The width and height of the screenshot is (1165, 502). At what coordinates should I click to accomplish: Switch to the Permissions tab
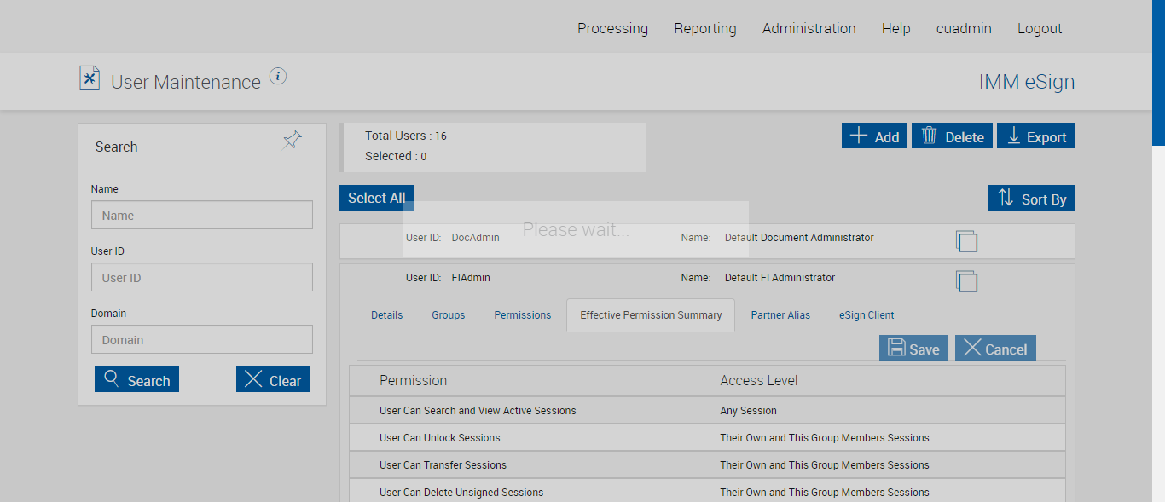pyautogui.click(x=523, y=315)
